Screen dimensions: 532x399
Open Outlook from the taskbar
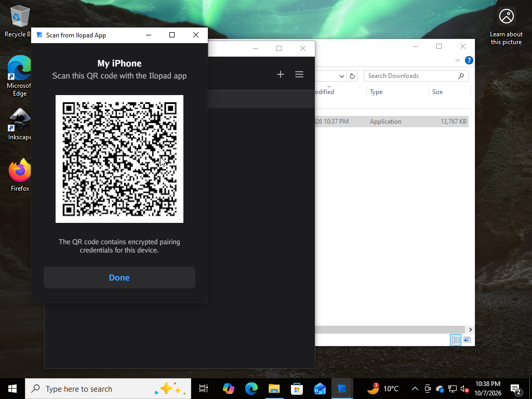[x=320, y=389]
